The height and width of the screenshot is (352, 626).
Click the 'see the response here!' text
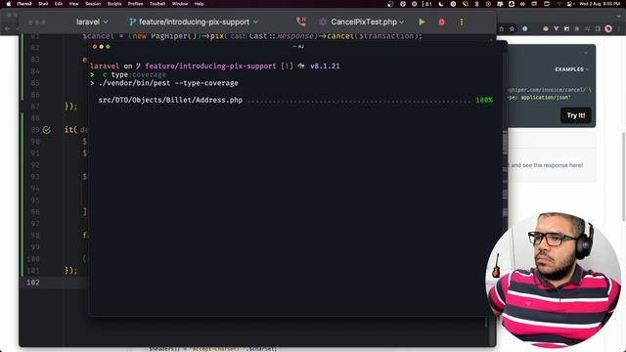(x=559, y=165)
